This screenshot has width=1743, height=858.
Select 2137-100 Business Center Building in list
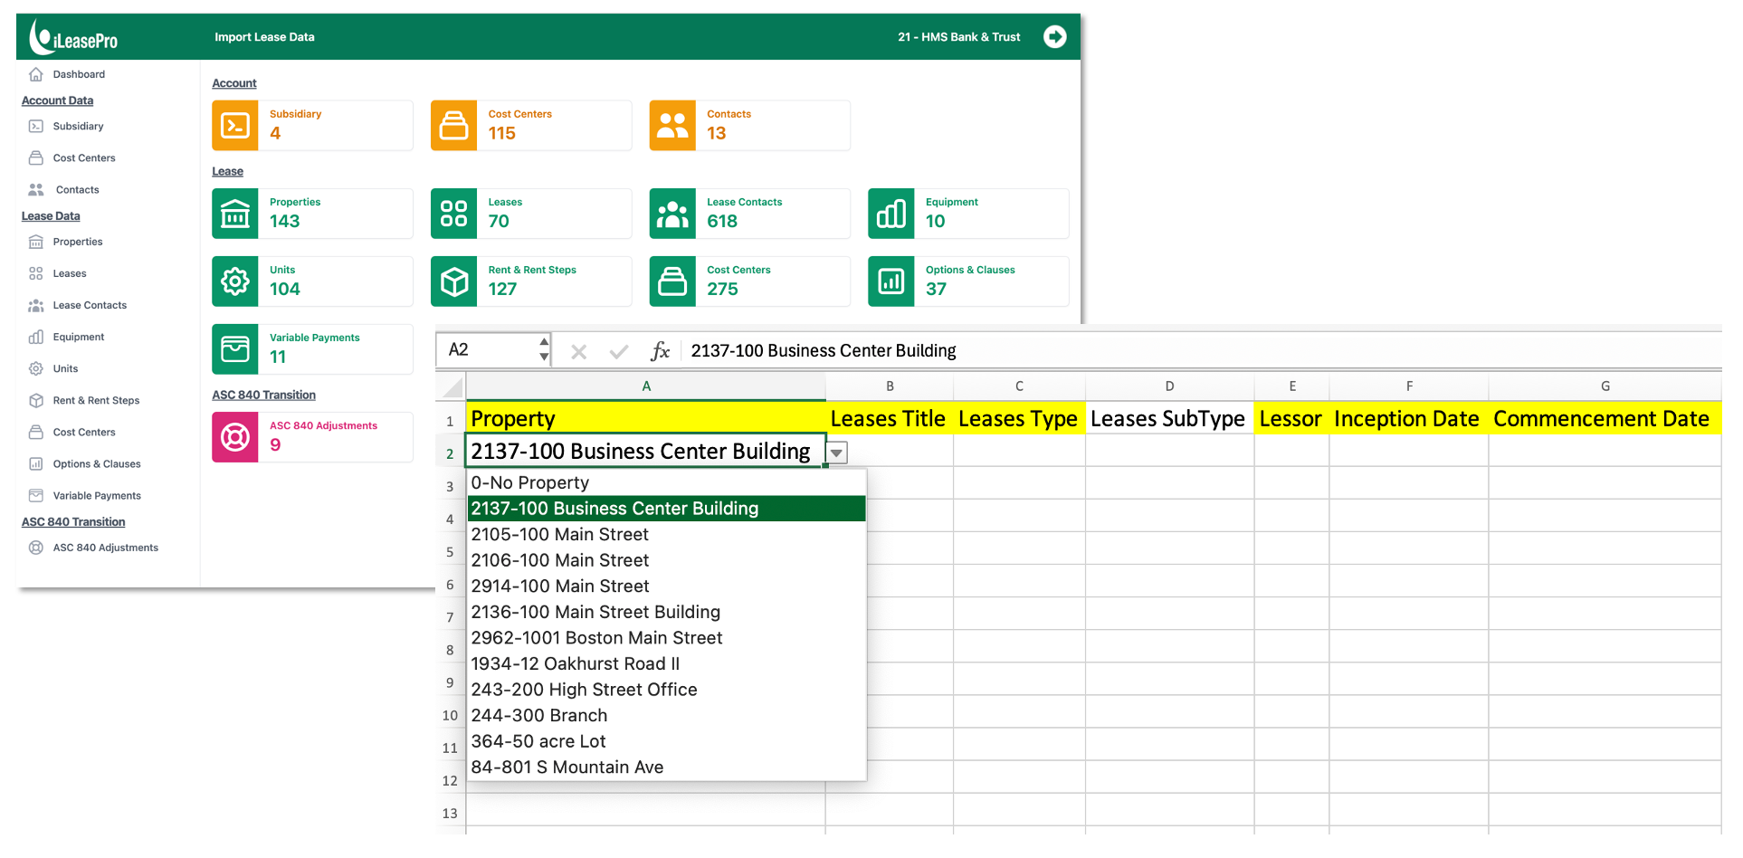pos(666,509)
